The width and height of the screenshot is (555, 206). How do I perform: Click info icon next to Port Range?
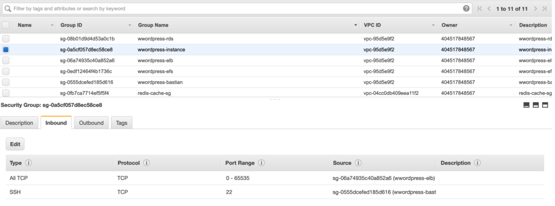pyautogui.click(x=261, y=163)
